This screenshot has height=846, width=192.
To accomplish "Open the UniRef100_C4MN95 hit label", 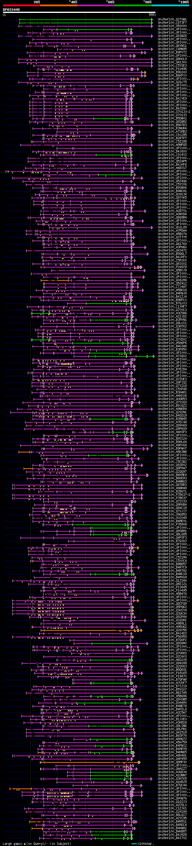I will 172,49.
